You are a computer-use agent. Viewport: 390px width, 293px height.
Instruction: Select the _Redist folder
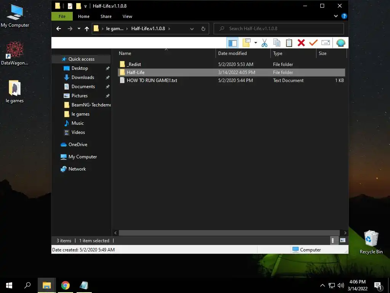click(231, 64)
